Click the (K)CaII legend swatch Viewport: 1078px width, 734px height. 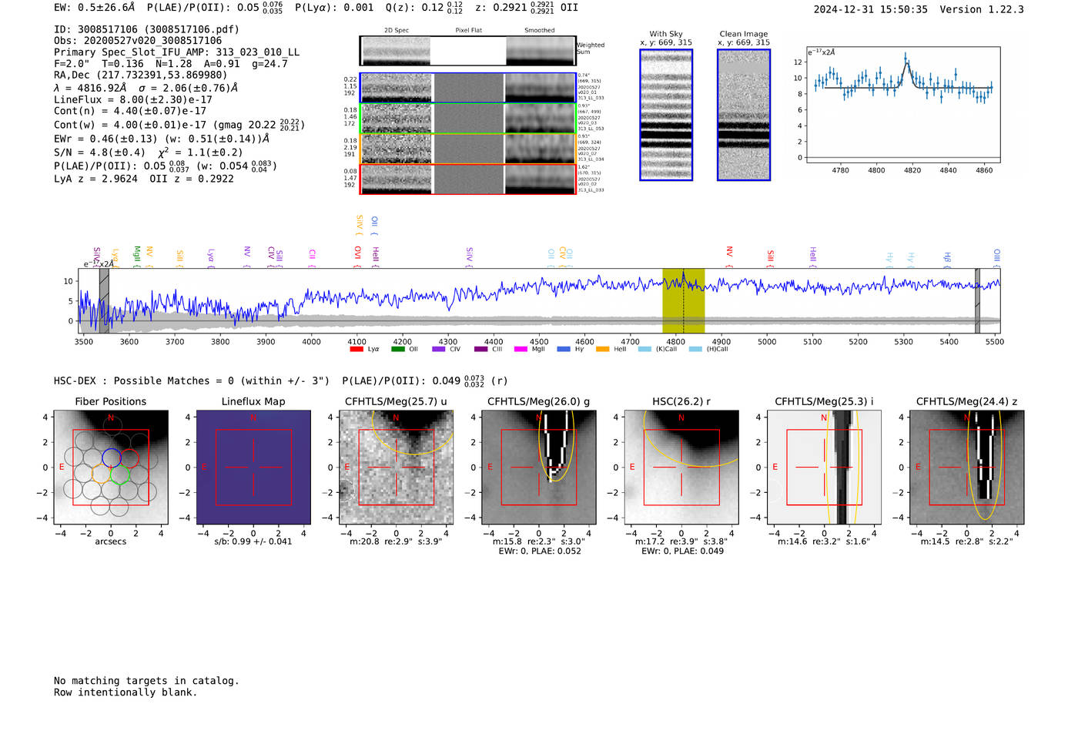[644, 349]
